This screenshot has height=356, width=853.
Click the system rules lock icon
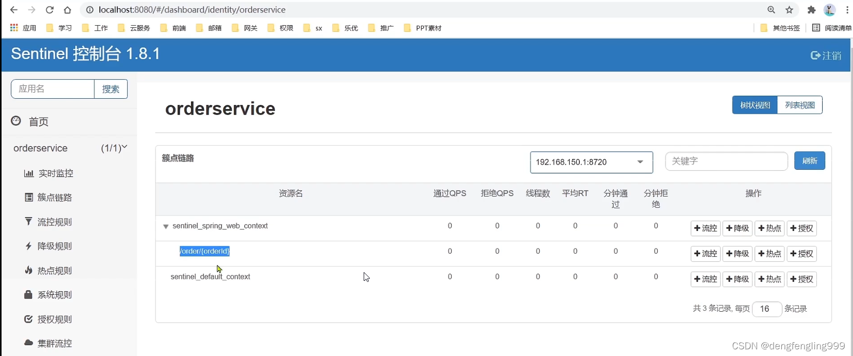pyautogui.click(x=29, y=295)
